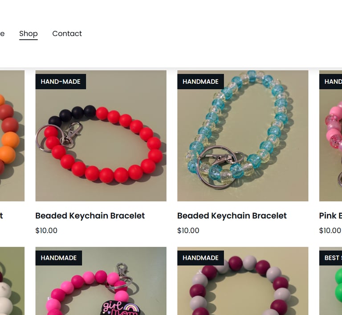The width and height of the screenshot is (342, 315).
Task: Click the HANDMADE badge on maroon bracelet
Action: 201,258
